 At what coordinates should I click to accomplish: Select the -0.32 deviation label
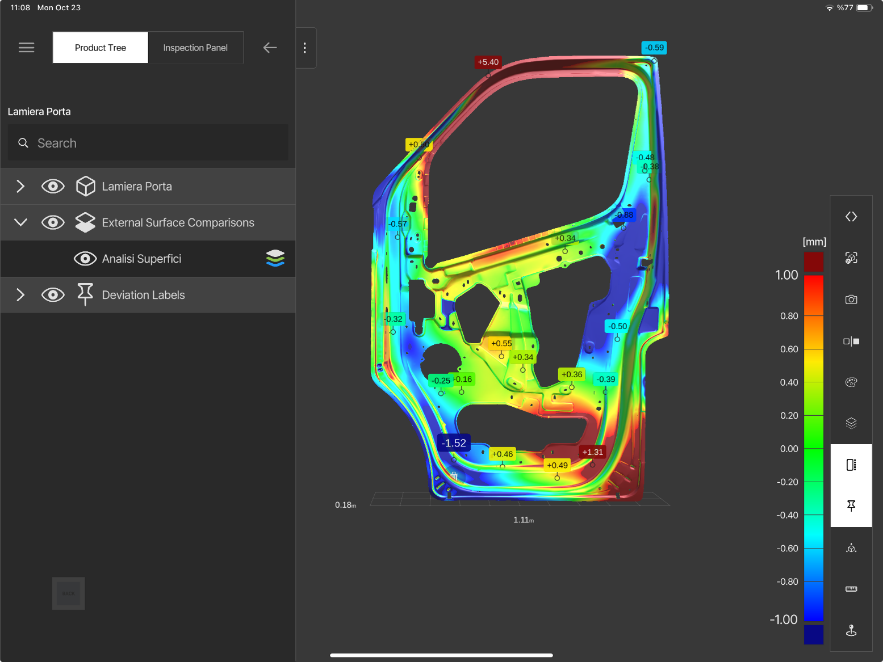(x=393, y=319)
